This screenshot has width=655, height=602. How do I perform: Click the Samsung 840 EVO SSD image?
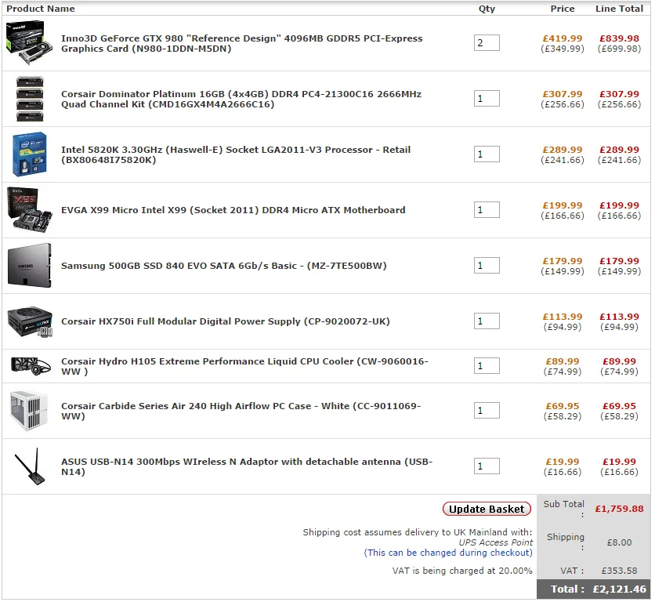pyautogui.click(x=30, y=266)
